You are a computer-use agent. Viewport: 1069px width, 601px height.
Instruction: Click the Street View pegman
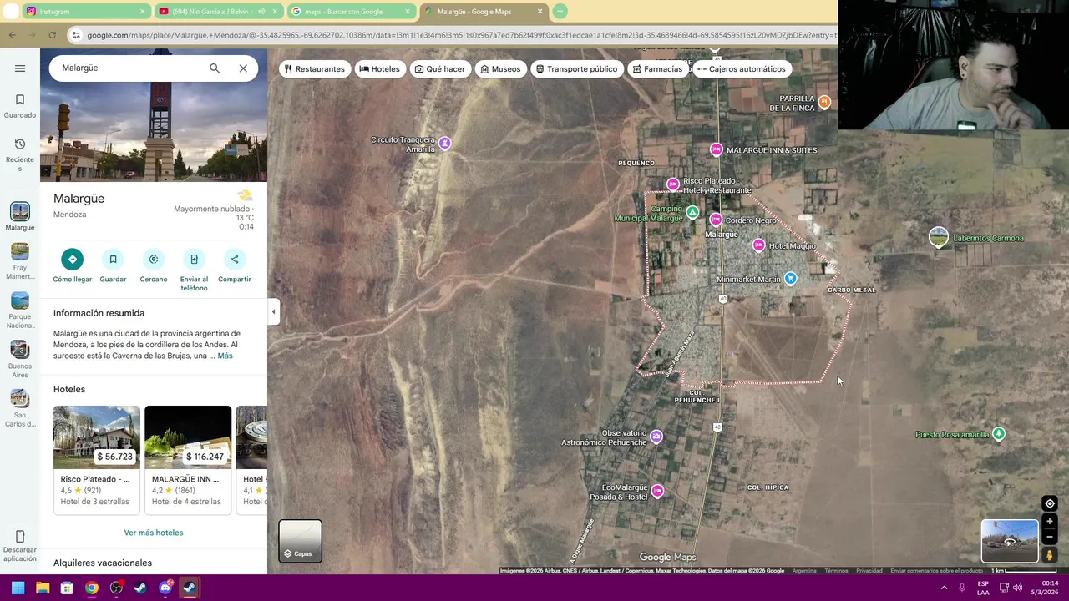1050,555
